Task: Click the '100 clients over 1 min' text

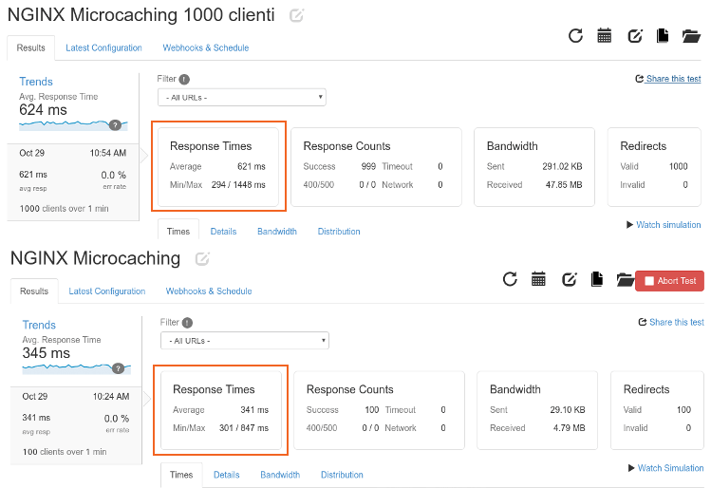Action: point(65,452)
